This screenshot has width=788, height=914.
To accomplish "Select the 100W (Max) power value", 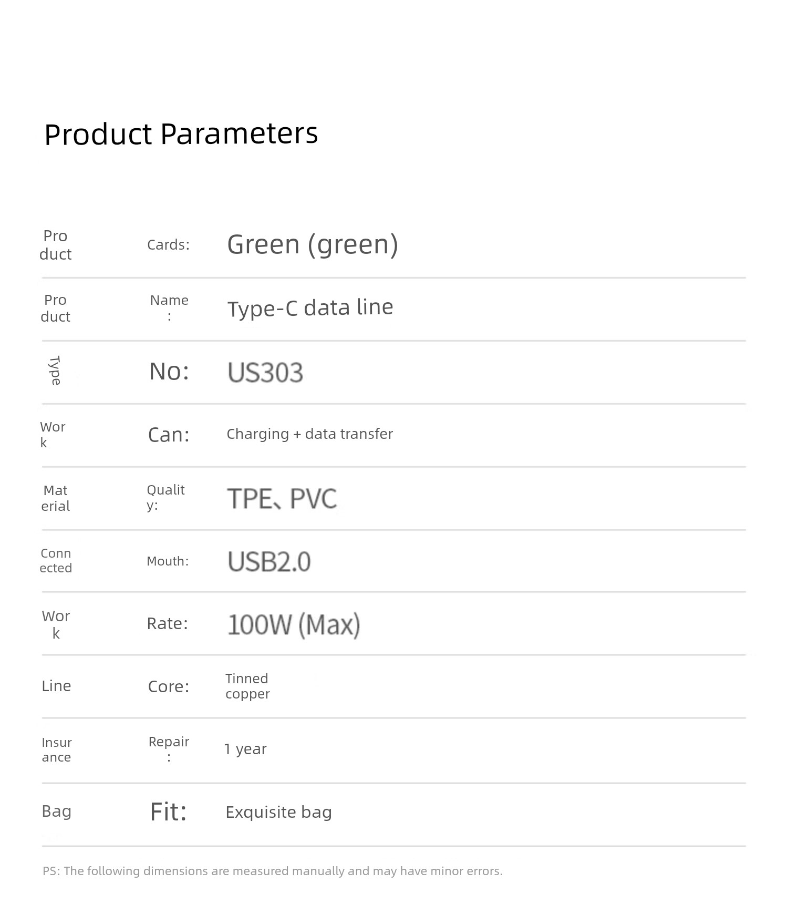I will [x=294, y=625].
